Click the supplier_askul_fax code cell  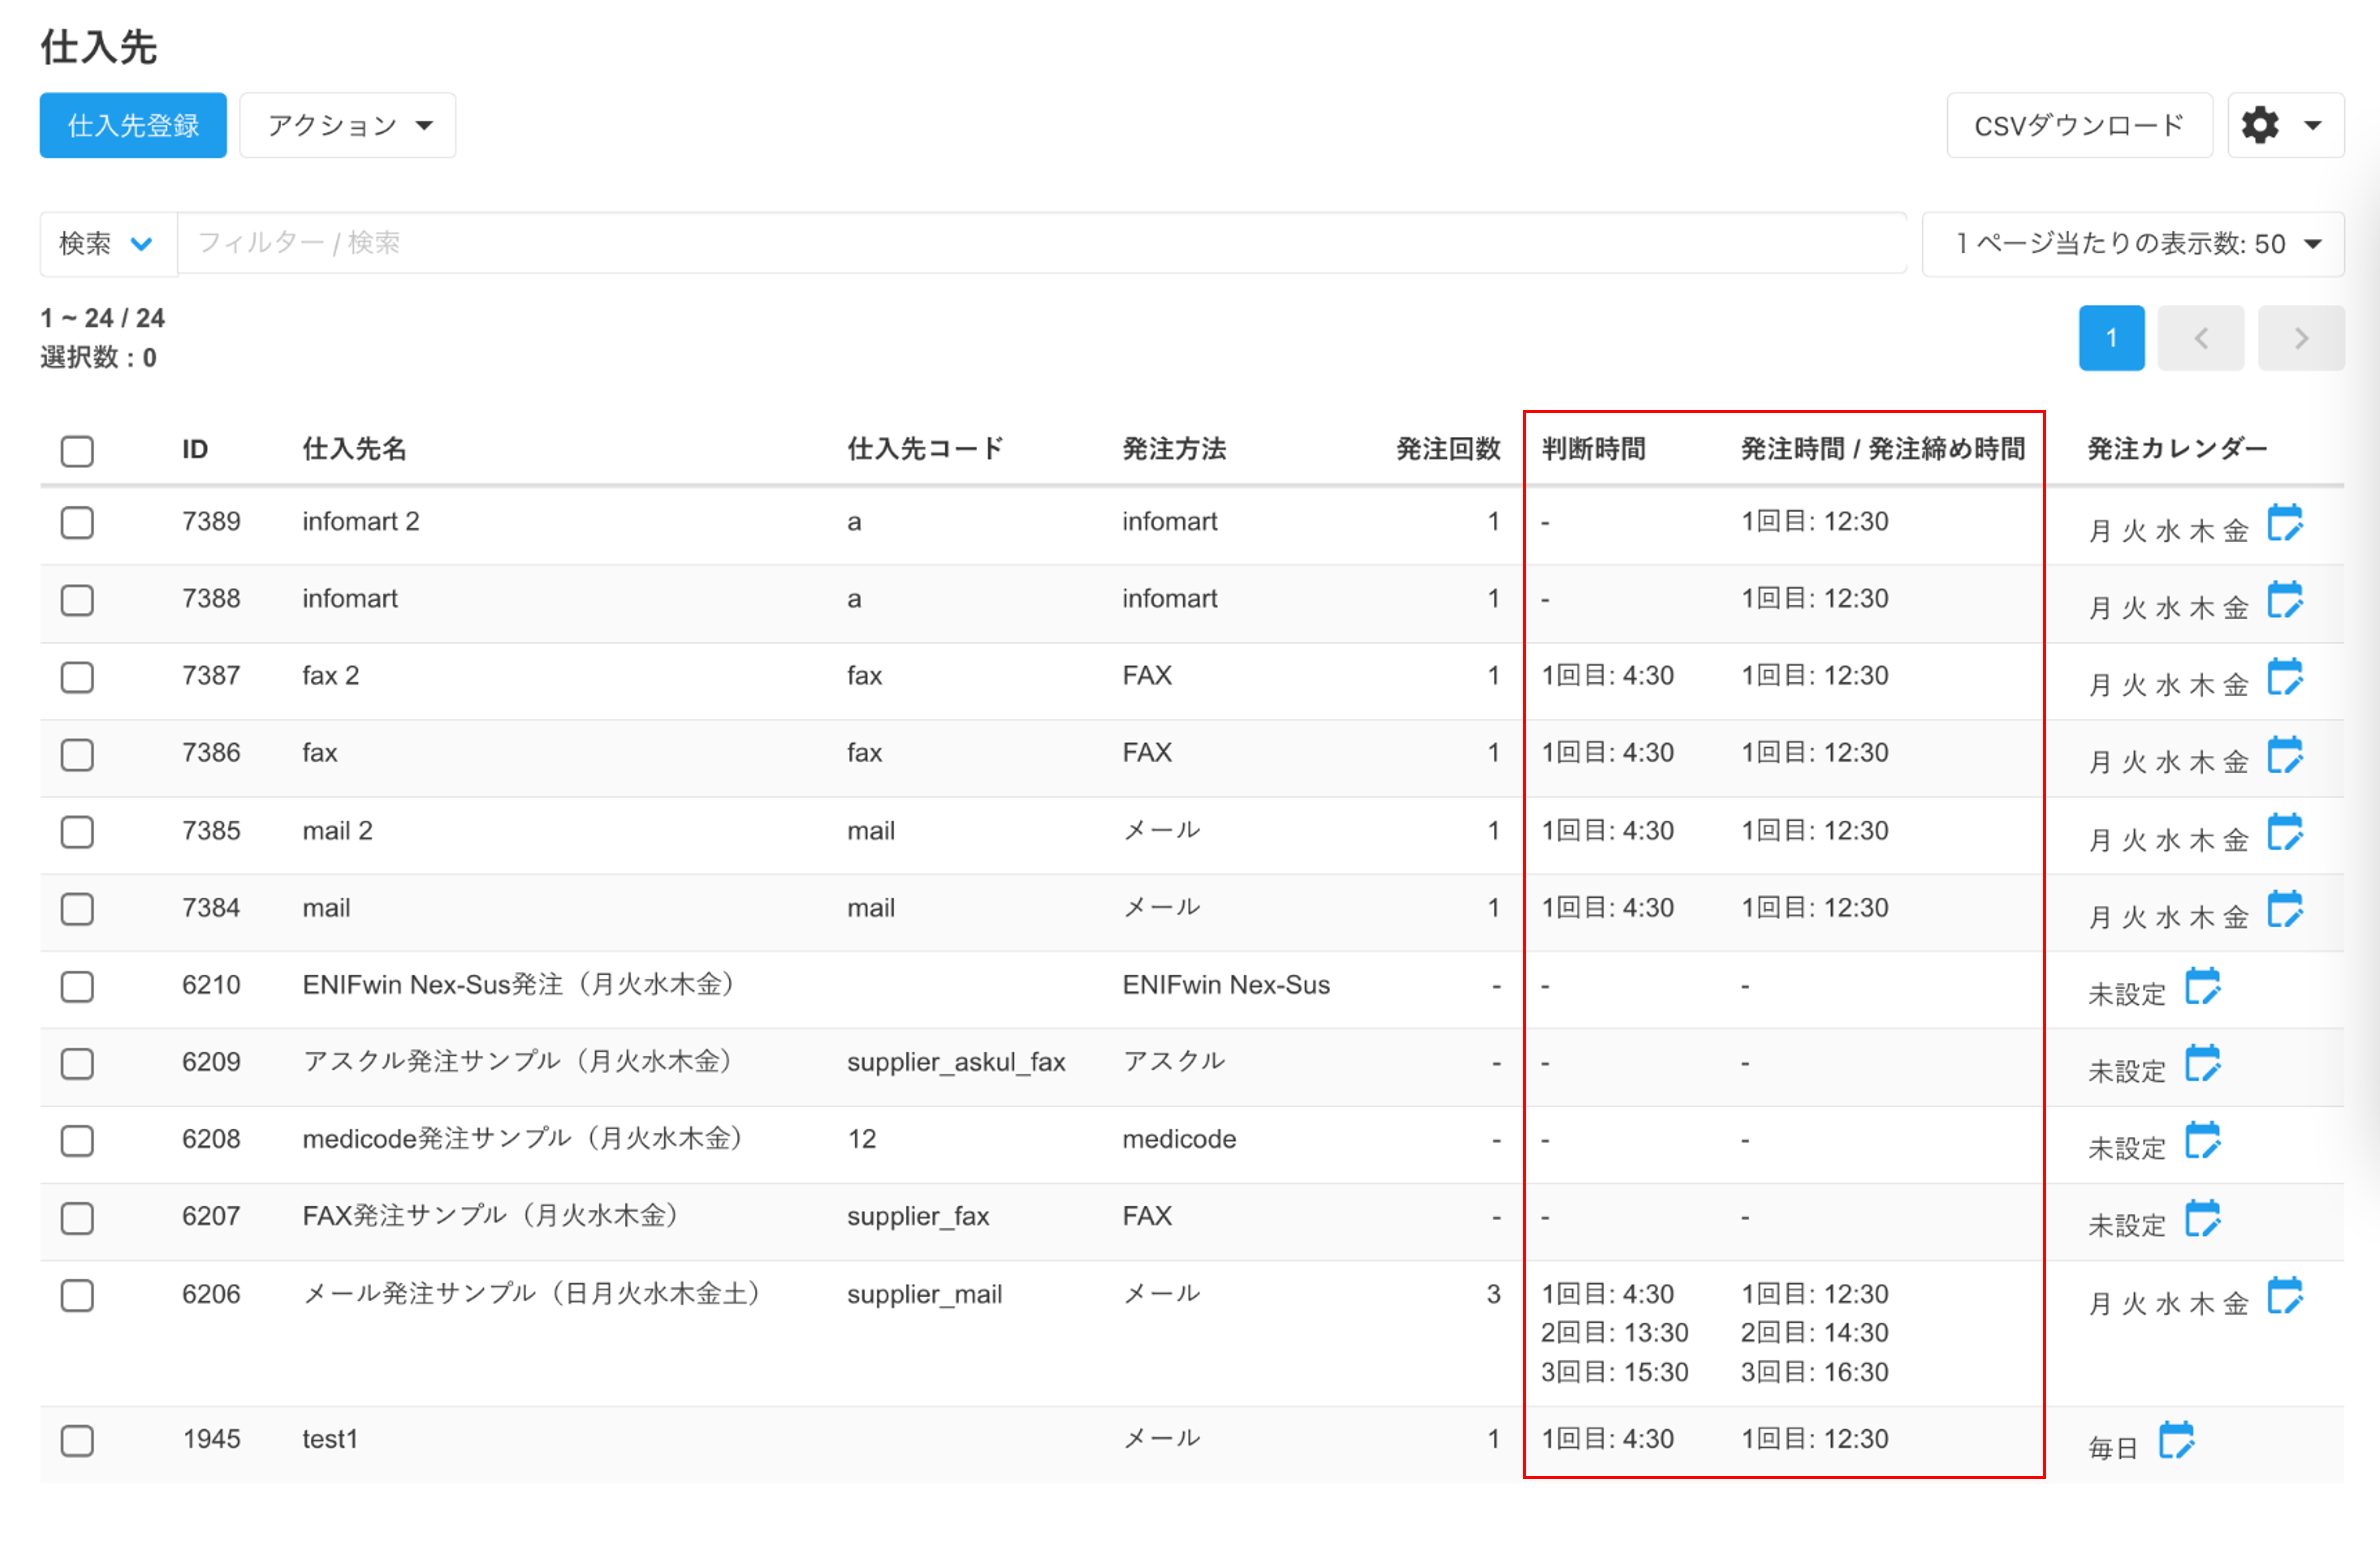pos(955,1062)
